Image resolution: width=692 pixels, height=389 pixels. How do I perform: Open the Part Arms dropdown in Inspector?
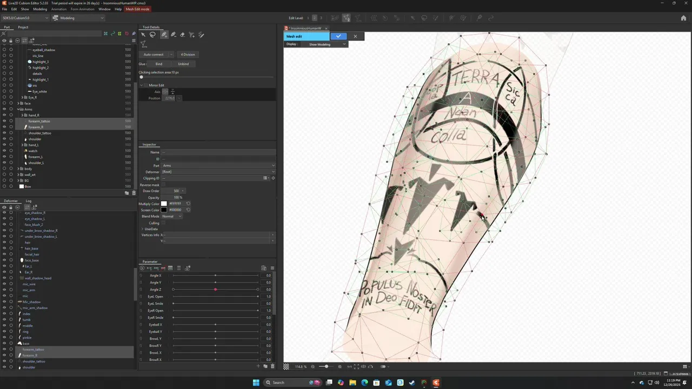pyautogui.click(x=218, y=165)
